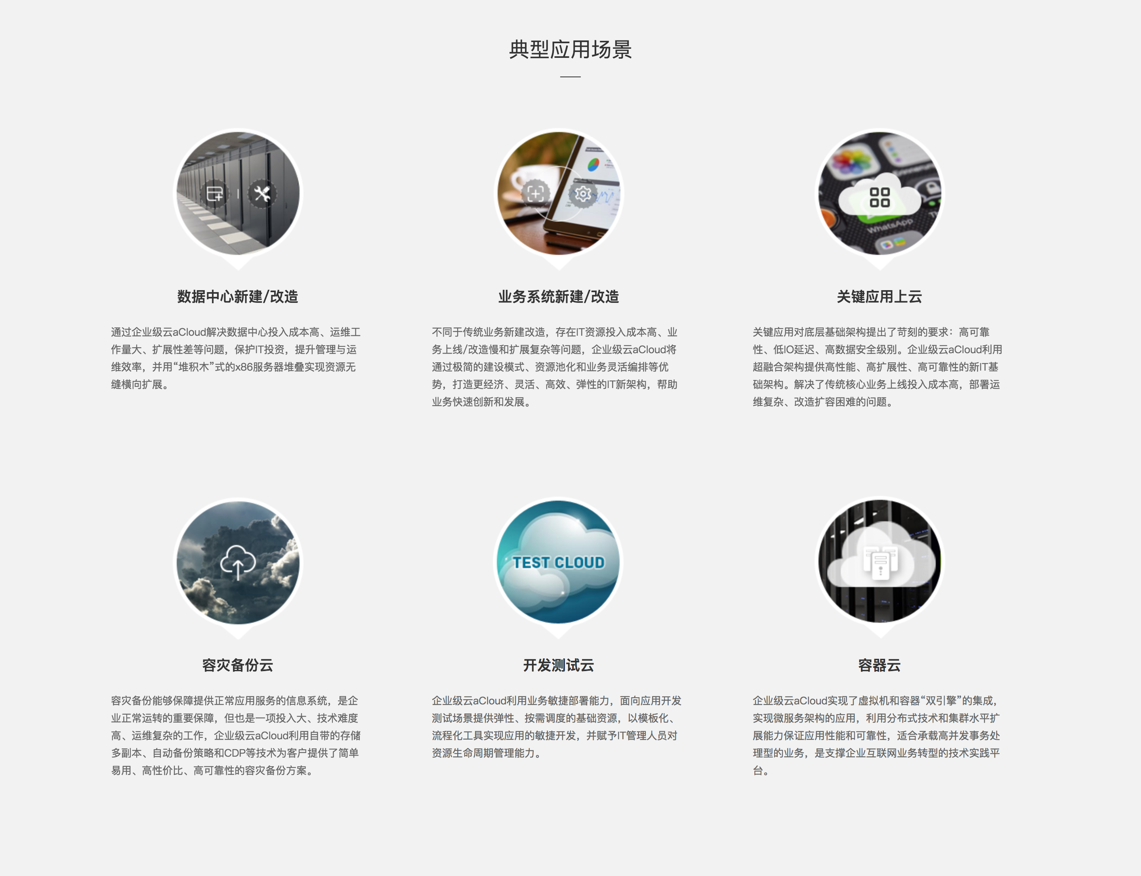The width and height of the screenshot is (1141, 876).
Task: Click the wrench tools icon on data center image
Action: click(x=262, y=194)
